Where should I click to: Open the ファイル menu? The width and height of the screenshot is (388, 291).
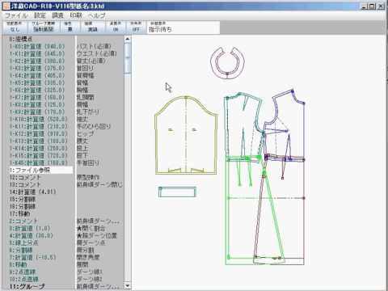click(x=16, y=15)
